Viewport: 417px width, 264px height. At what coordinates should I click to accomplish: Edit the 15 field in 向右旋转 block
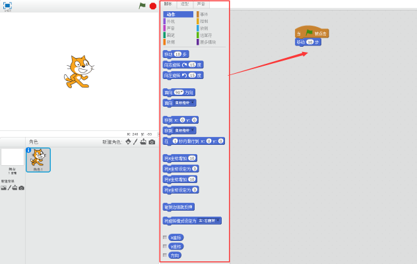[192, 65]
